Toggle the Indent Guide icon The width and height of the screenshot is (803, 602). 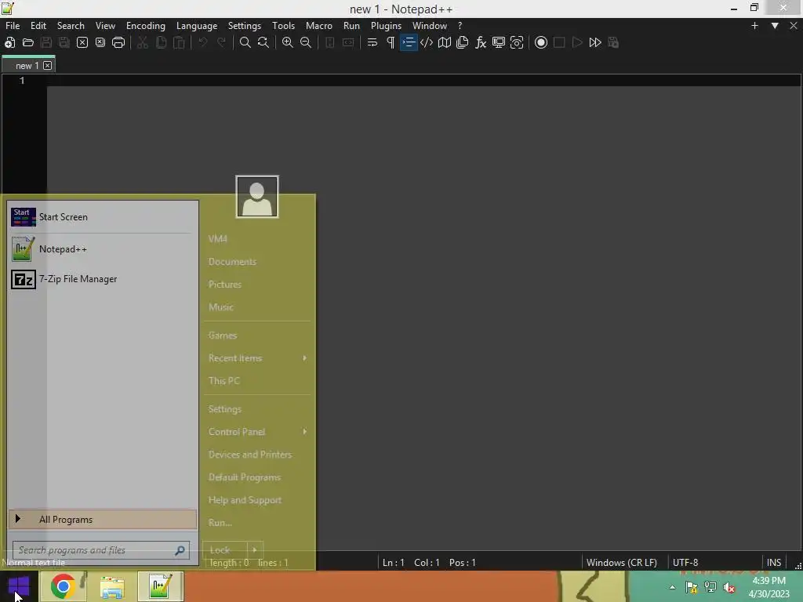[x=409, y=42]
